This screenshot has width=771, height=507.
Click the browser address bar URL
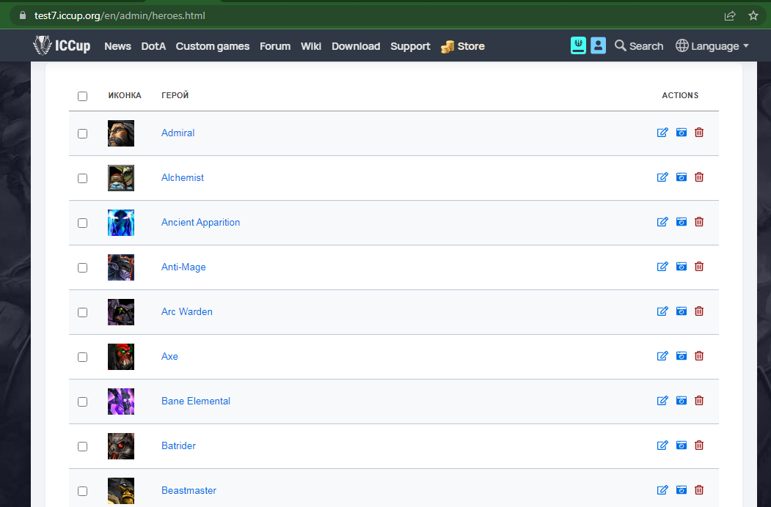point(120,15)
